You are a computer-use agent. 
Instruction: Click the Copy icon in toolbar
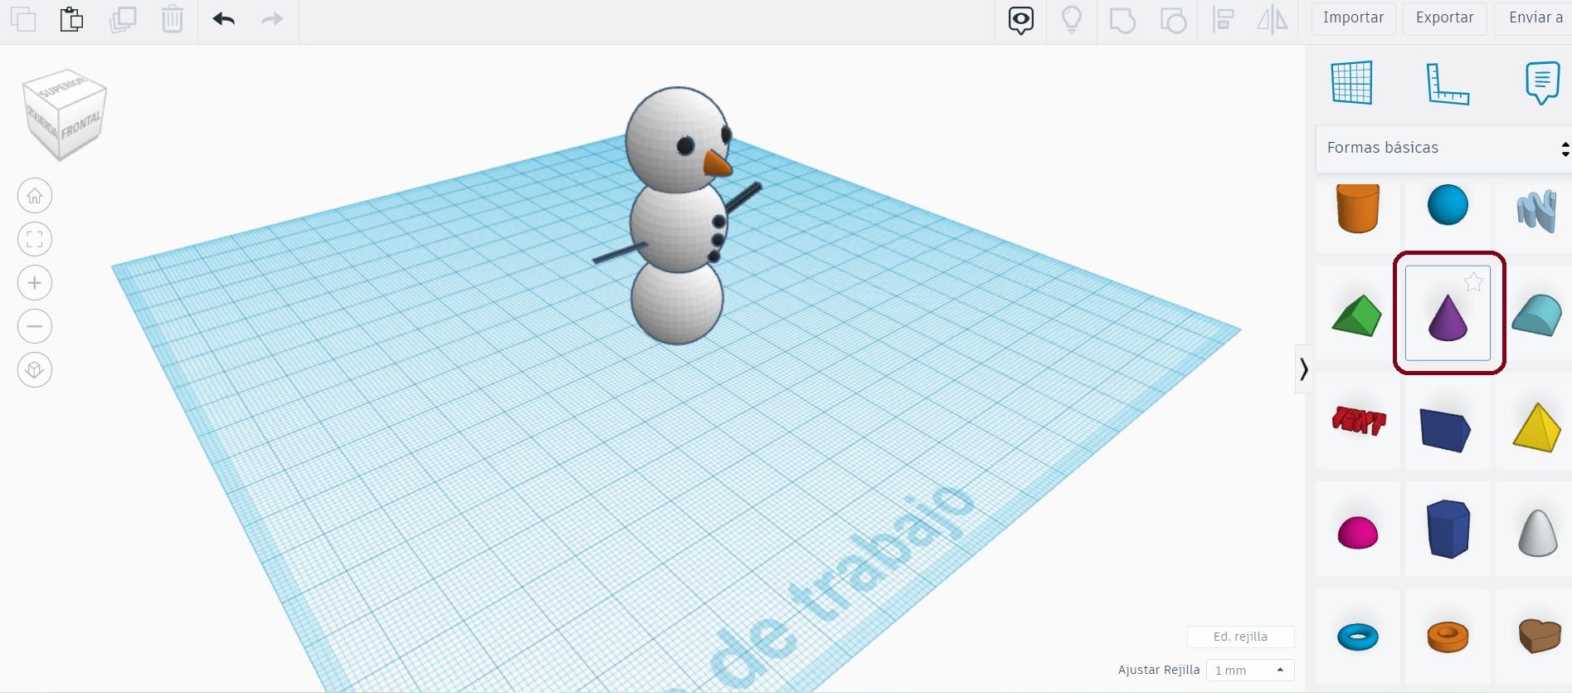coord(23,19)
